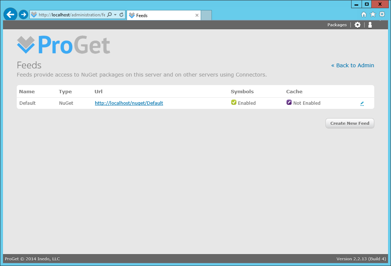Open a new blank browser tab

tap(206, 15)
